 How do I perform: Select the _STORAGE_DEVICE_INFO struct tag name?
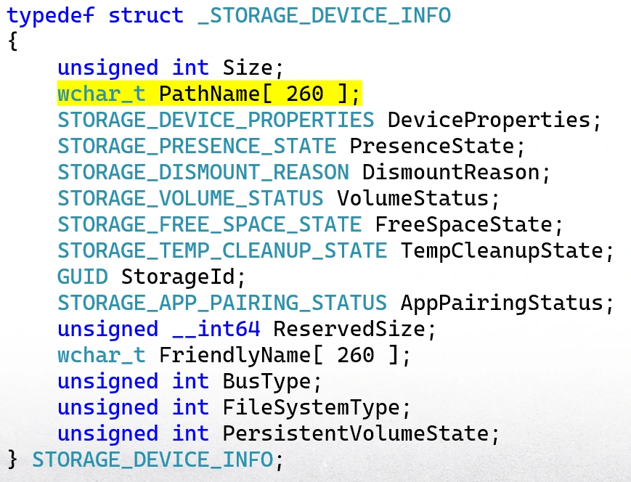324,15
